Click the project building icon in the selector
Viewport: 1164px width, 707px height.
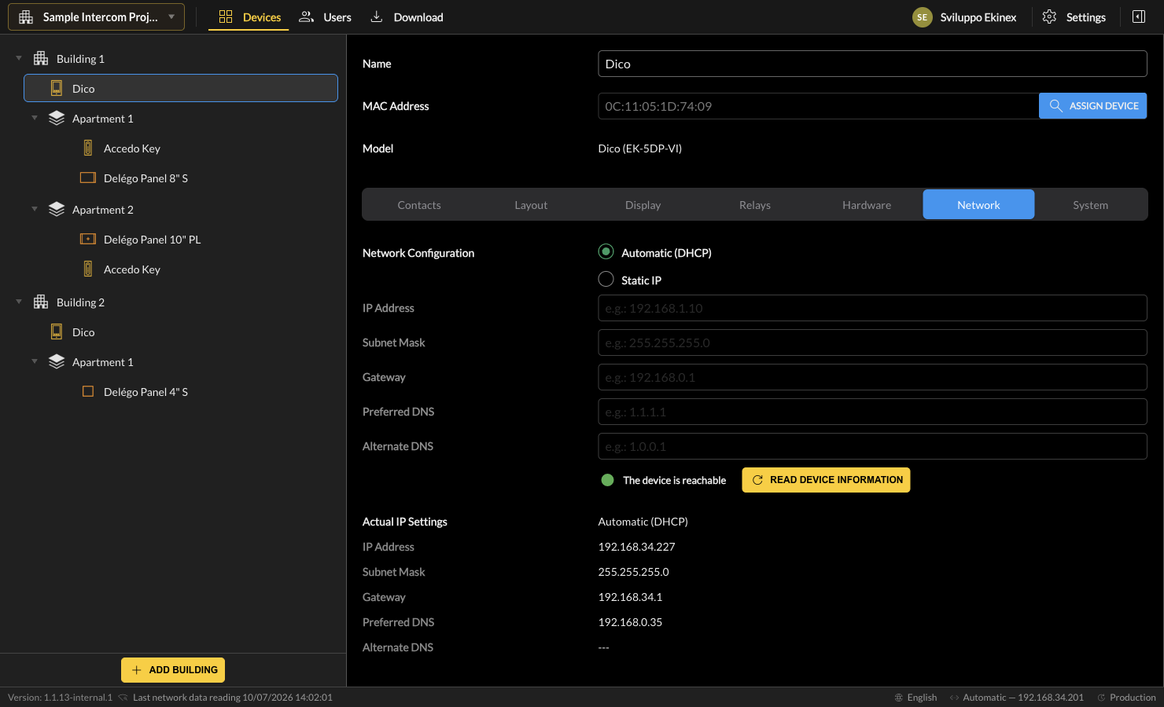click(26, 17)
